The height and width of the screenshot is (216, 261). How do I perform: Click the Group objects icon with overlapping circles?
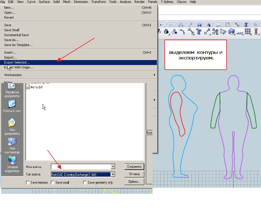(x=166, y=31)
